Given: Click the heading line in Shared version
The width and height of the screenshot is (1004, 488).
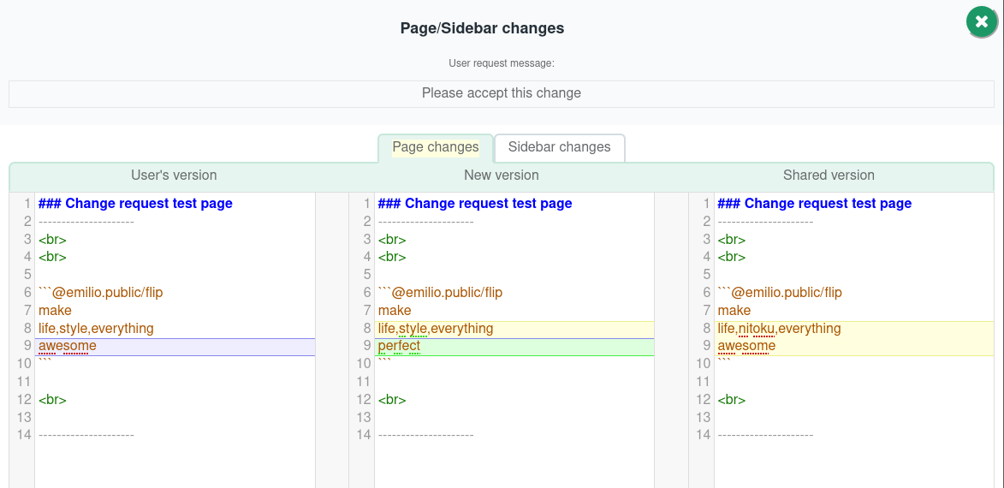Looking at the screenshot, I should pos(815,204).
